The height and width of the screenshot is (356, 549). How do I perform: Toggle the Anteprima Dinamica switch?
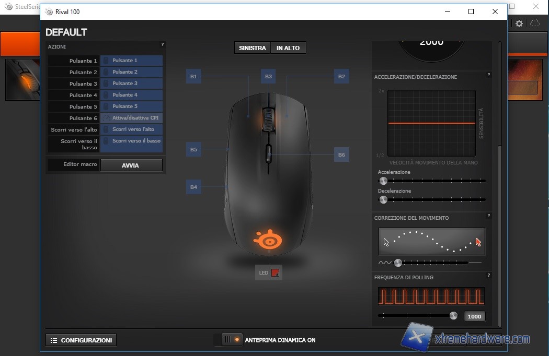click(x=231, y=340)
